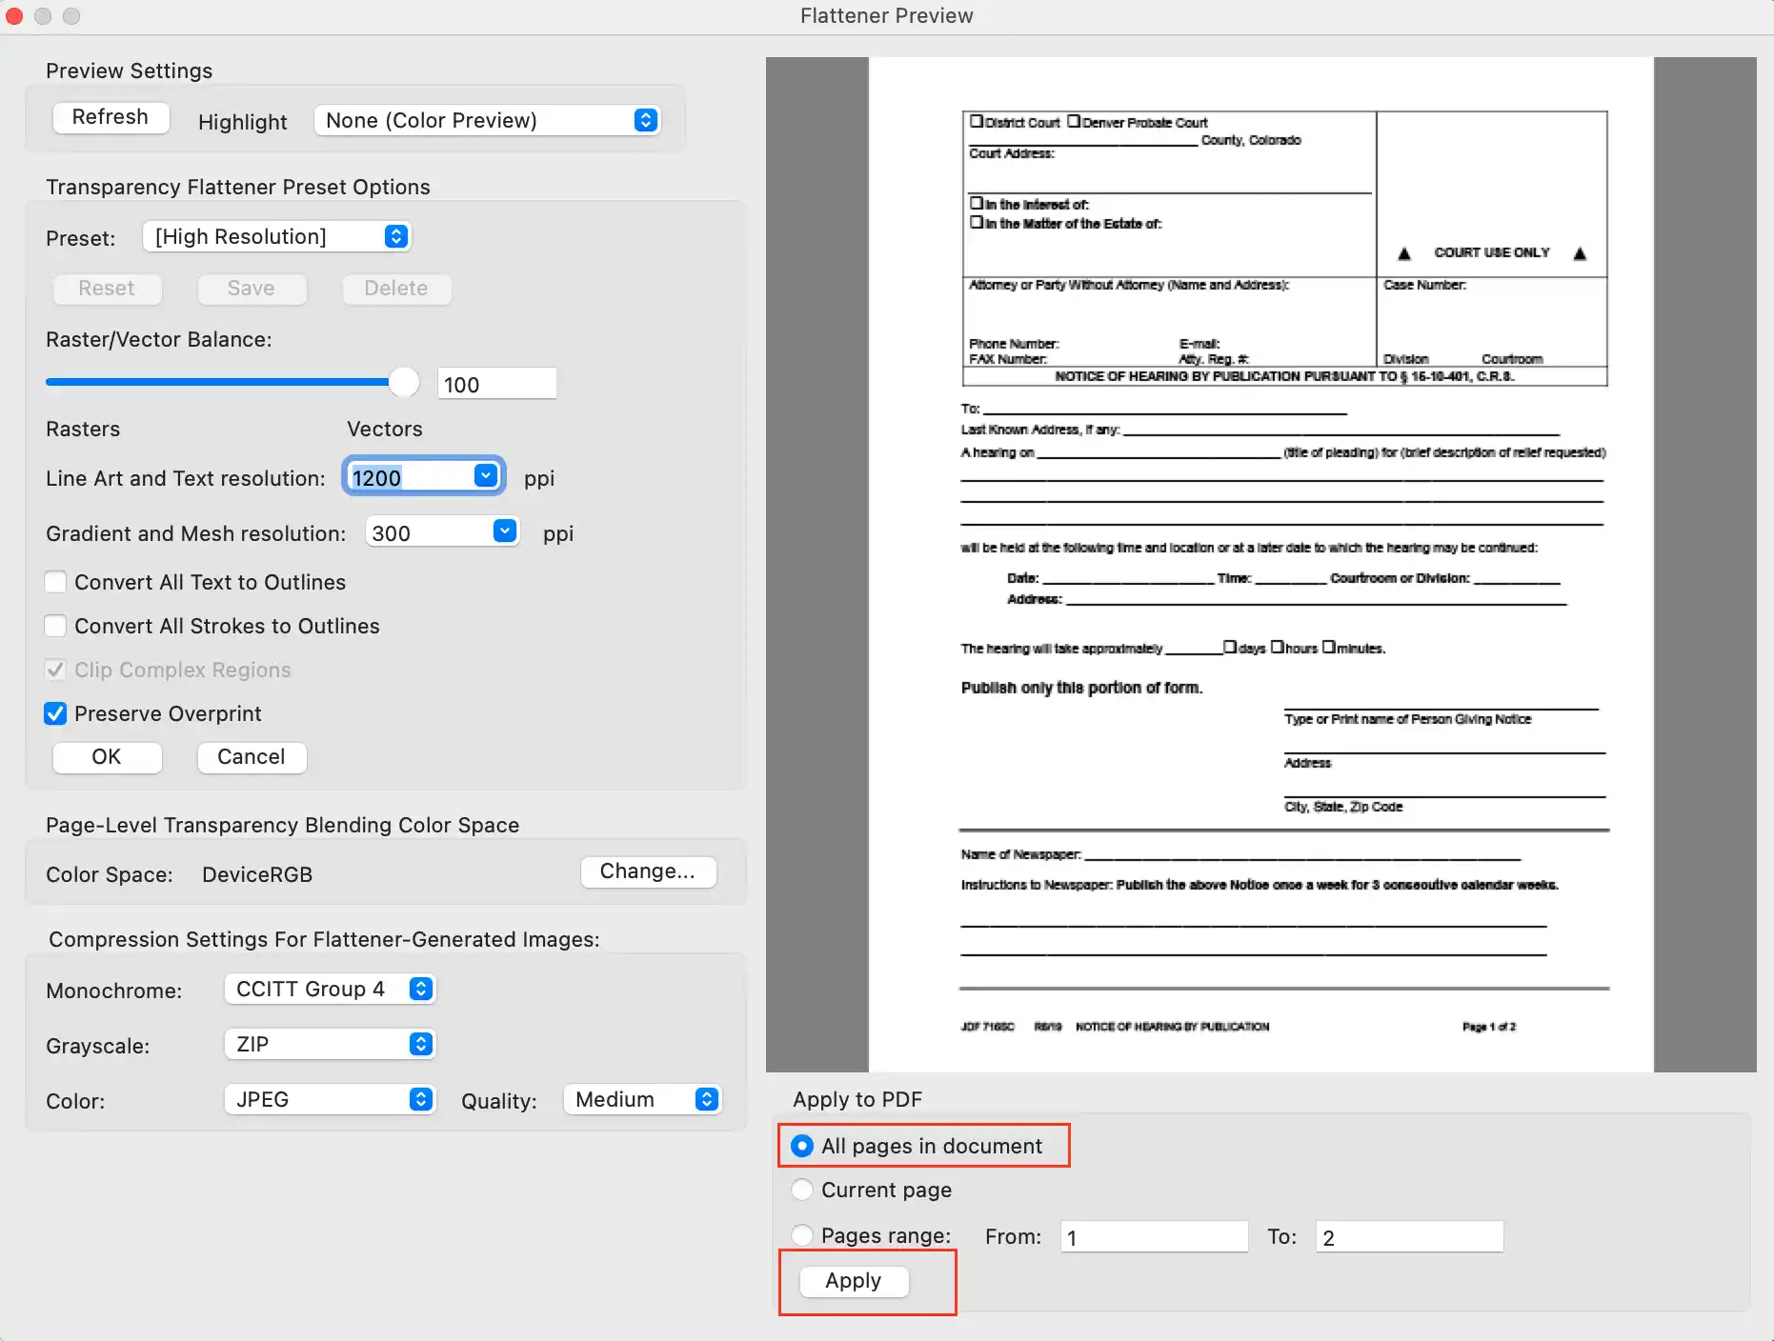This screenshot has height=1341, width=1774.
Task: Open the Monochrome compression dropdown
Action: 329,989
